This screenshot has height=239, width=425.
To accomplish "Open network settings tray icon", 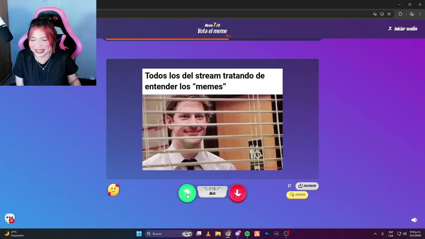I will (x=399, y=234).
